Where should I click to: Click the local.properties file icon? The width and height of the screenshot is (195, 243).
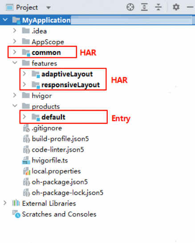(x=27, y=171)
